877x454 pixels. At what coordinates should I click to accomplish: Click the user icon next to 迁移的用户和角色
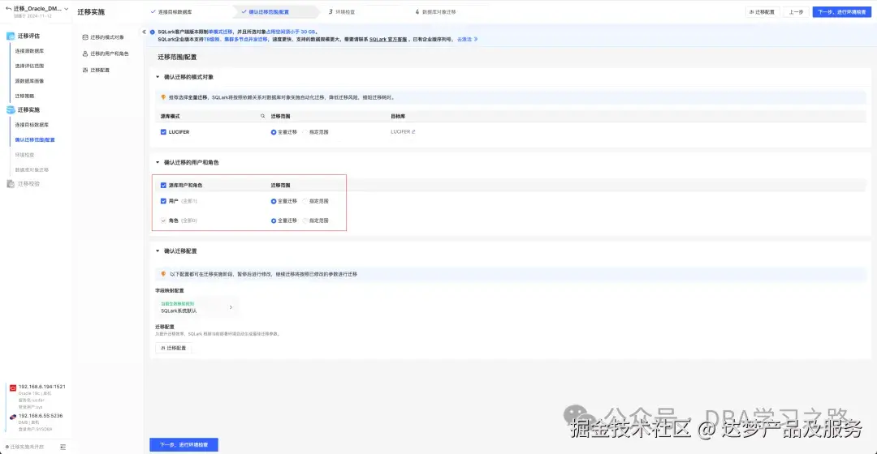tap(85, 54)
